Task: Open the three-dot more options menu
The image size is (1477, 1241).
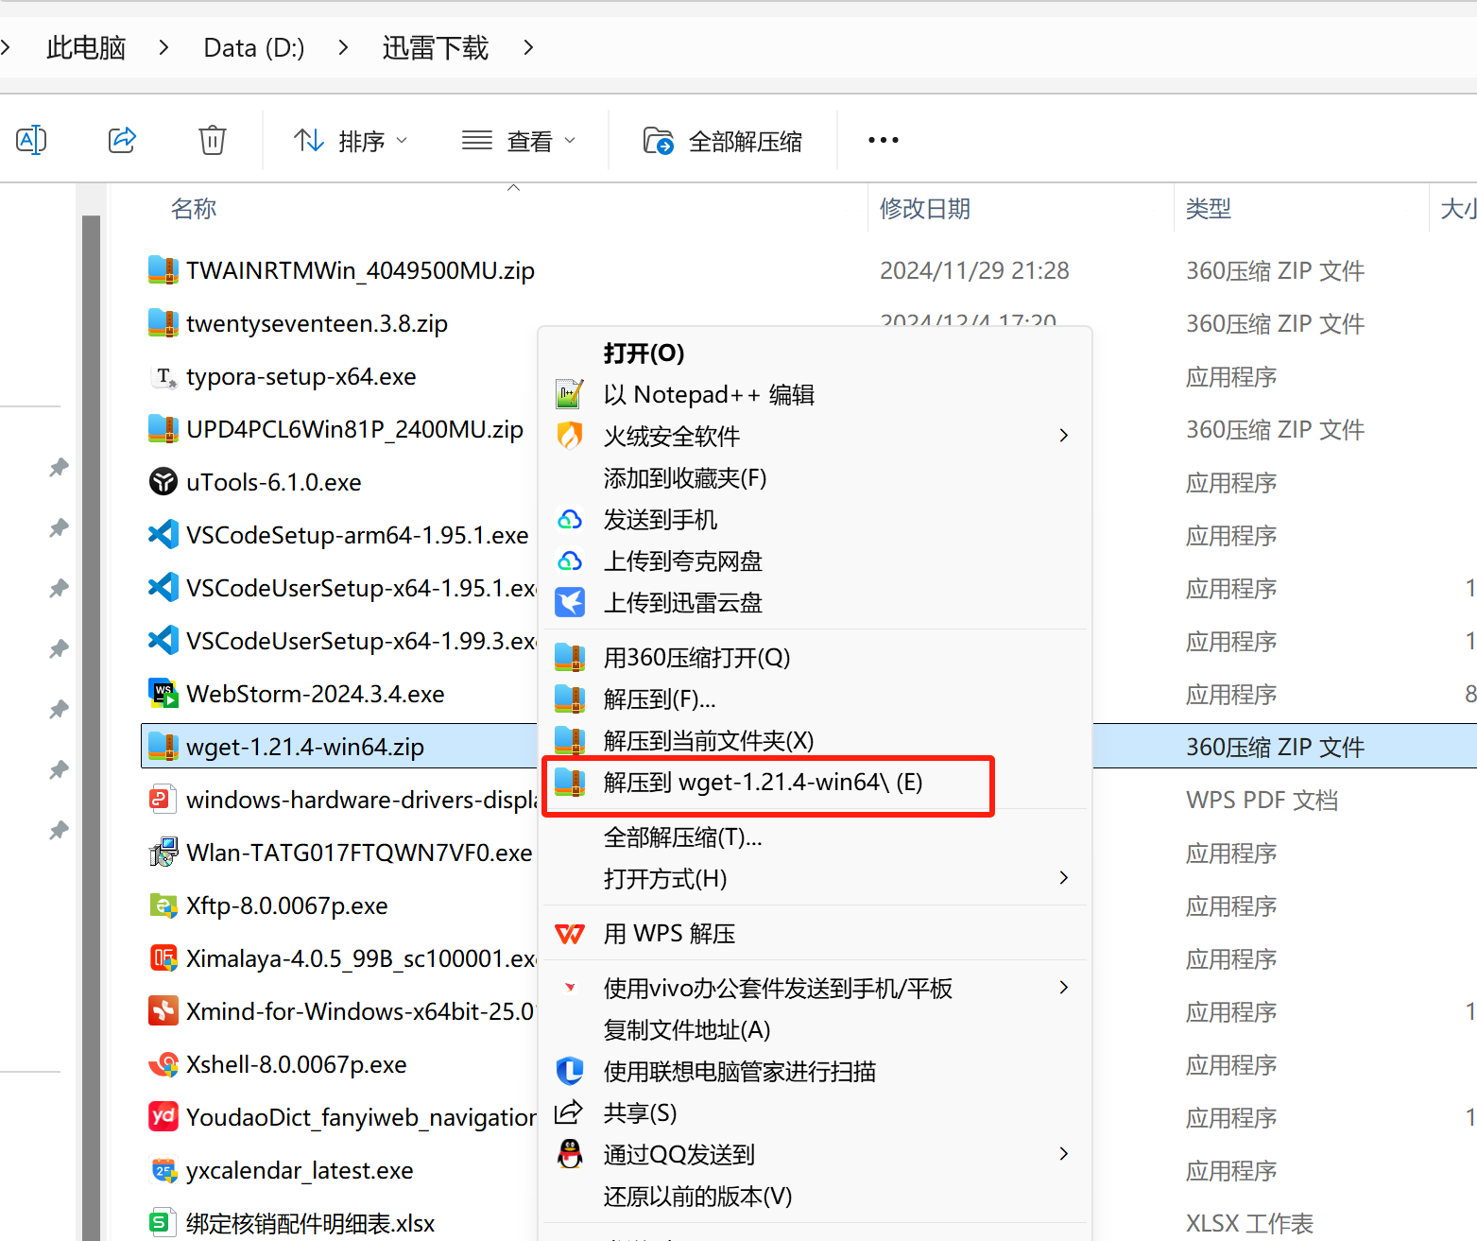Action: (x=884, y=140)
